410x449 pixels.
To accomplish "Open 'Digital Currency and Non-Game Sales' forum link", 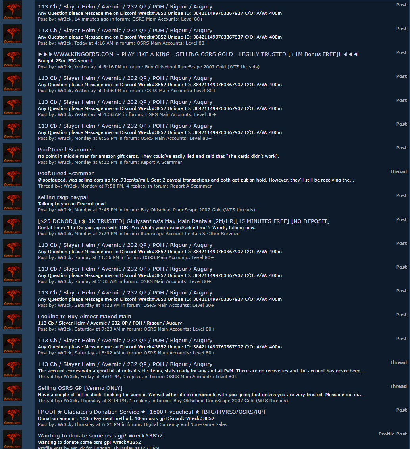I will [x=185, y=424].
